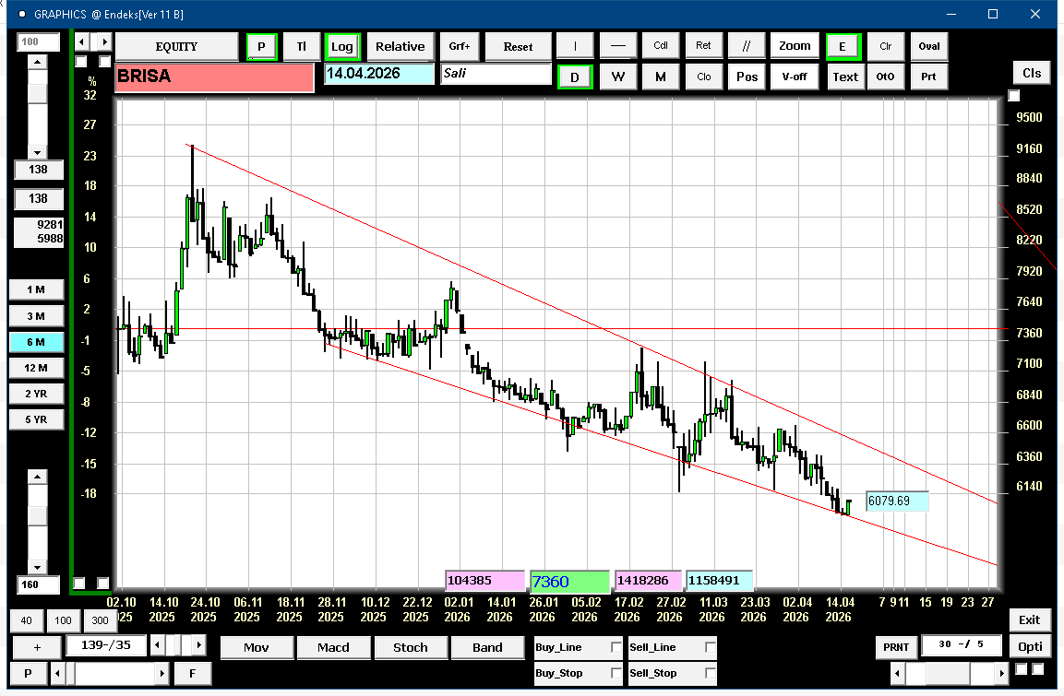The width and height of the screenshot is (1064, 696).
Task: Select the vertical line drawing tool
Action: tap(576, 46)
